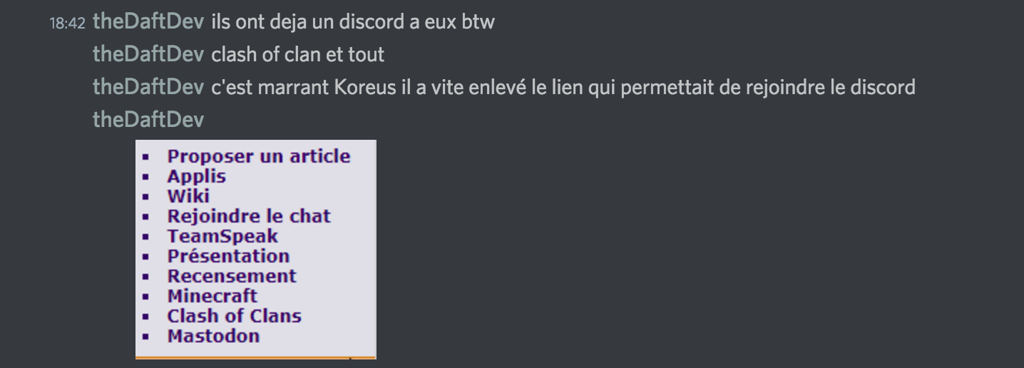The width and height of the screenshot is (1024, 368).
Task: Click theDaftDev name above the image
Action: 148,120
